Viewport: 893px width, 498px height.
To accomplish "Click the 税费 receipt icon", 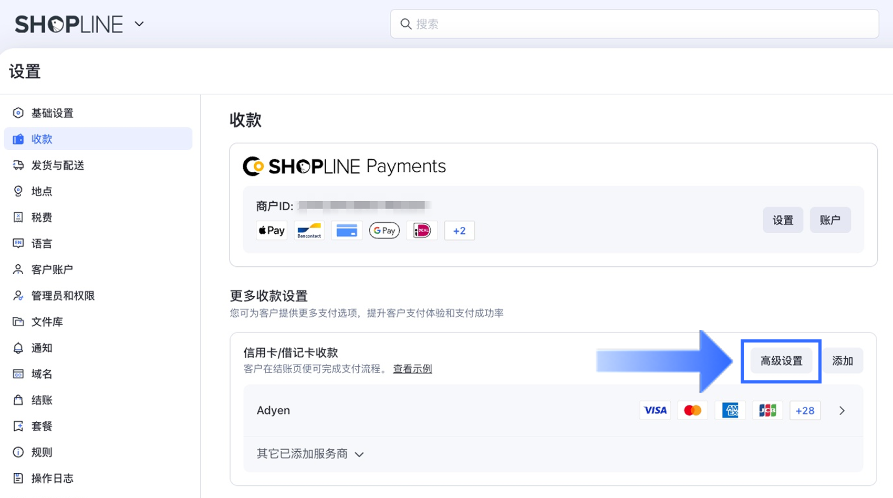I will [x=18, y=217].
